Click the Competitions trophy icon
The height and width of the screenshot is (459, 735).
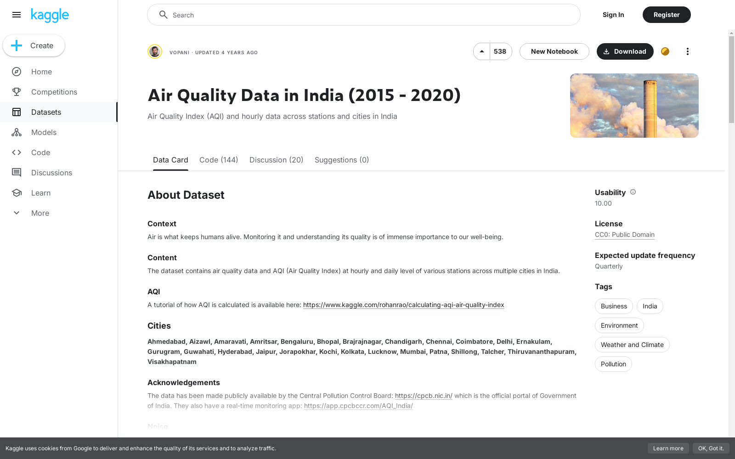click(17, 92)
